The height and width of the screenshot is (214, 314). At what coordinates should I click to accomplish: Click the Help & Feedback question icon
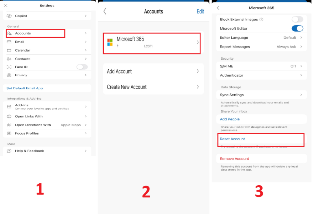point(9,151)
